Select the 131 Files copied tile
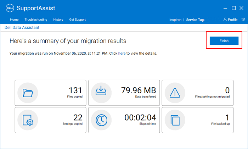 [50, 92]
